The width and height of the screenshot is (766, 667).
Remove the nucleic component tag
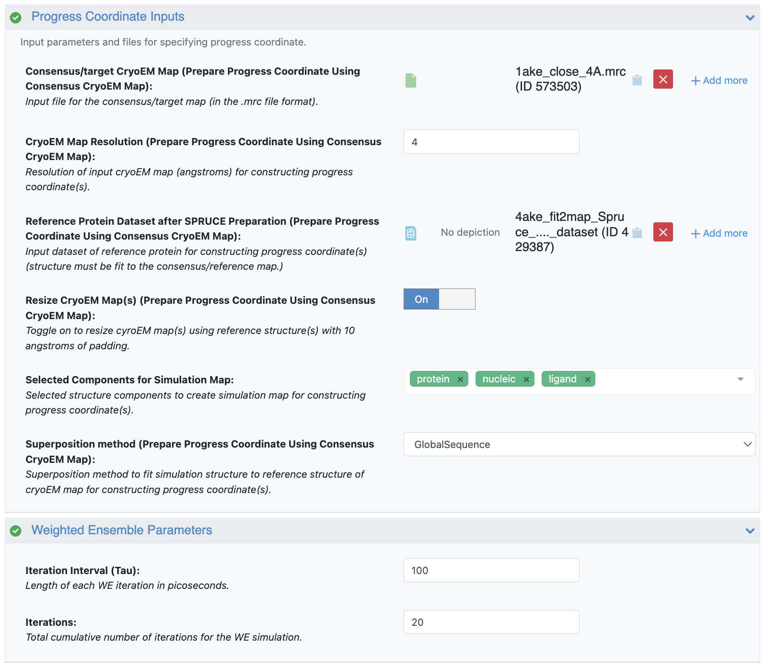(x=526, y=379)
